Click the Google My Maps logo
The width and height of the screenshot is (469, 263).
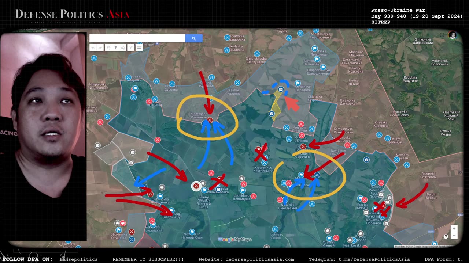tap(235, 240)
